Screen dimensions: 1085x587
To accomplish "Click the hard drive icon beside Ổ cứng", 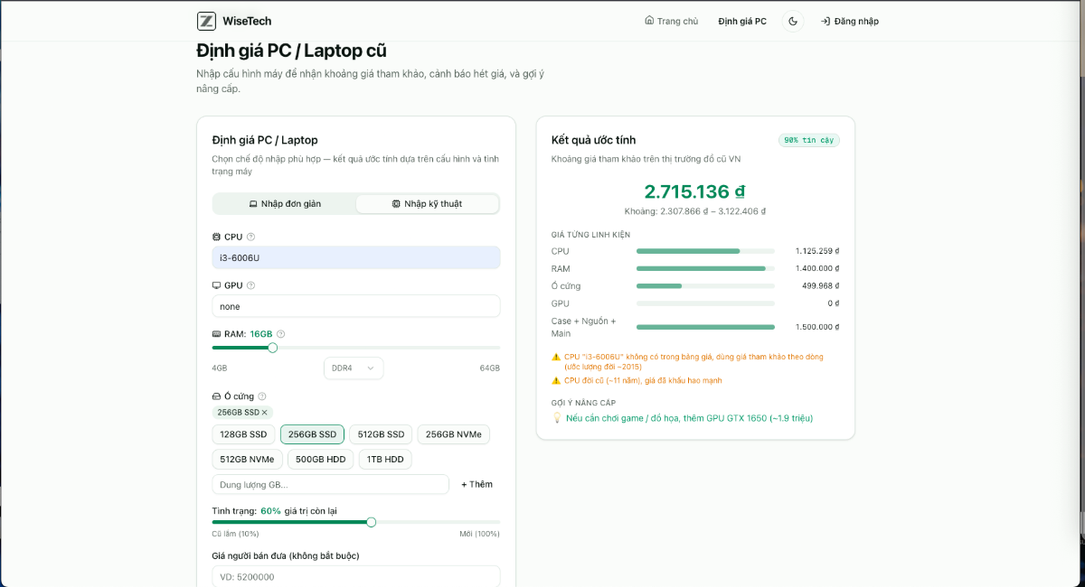I will 216,396.
